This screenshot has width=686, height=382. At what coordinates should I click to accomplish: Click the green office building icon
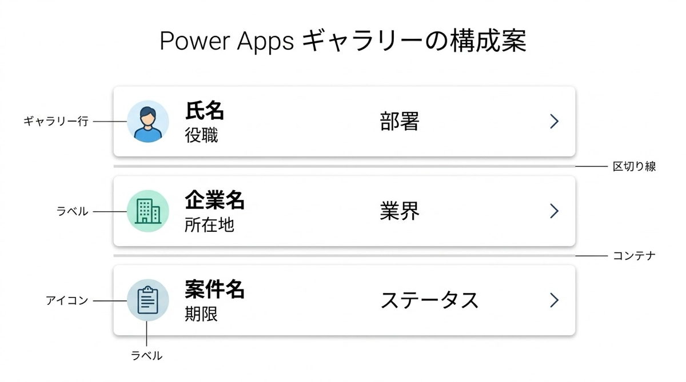click(x=147, y=211)
